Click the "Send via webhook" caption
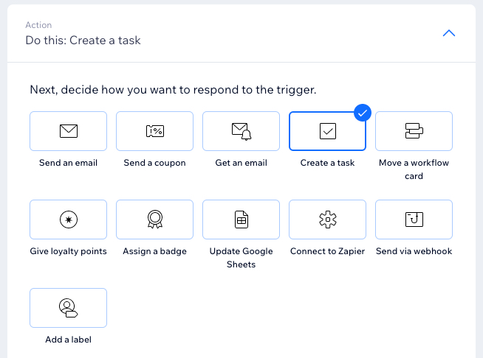This screenshot has height=358, width=483. point(414,251)
